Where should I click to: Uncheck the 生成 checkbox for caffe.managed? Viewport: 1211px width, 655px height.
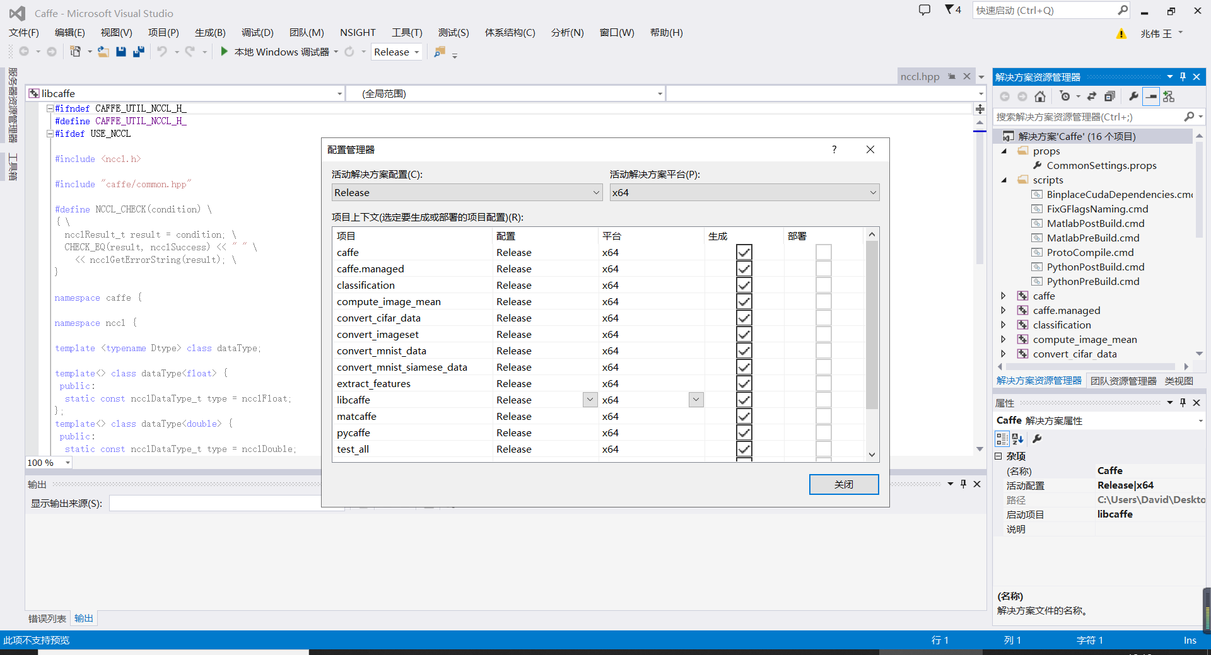click(x=744, y=269)
